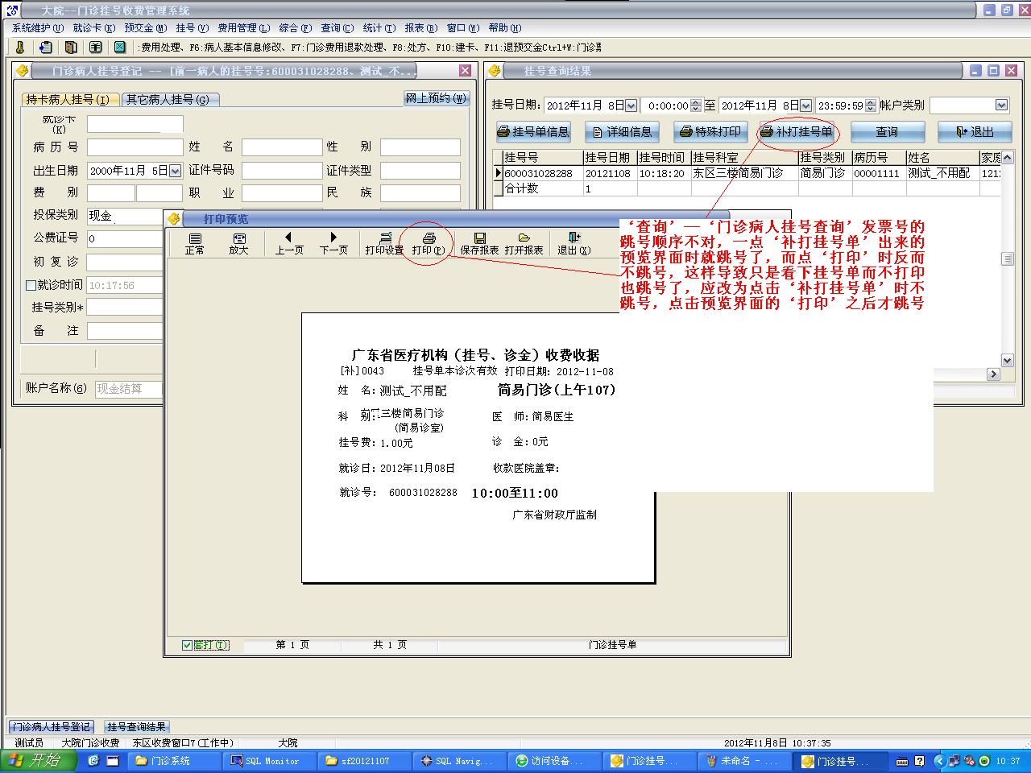This screenshot has width=1031, height=773.
Task: Open the 出生日期 date dropdown
Action: click(x=176, y=171)
